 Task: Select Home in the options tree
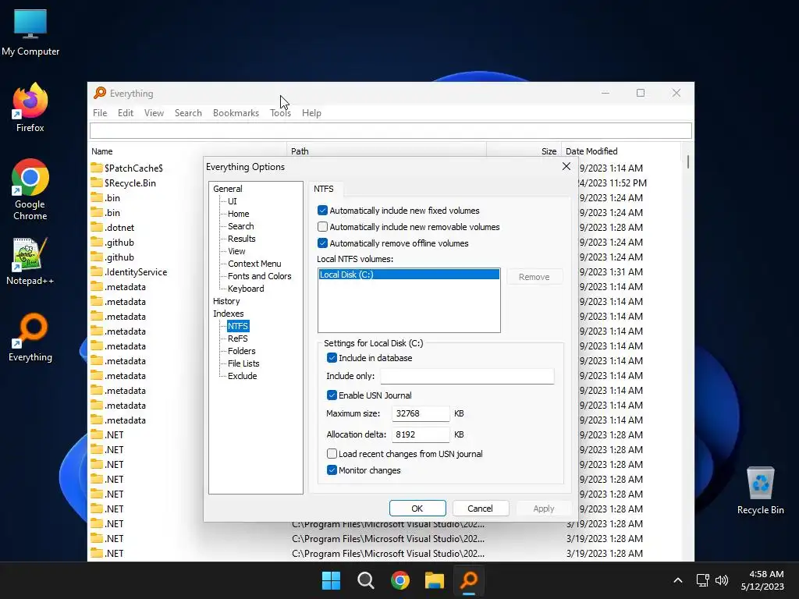pos(239,214)
